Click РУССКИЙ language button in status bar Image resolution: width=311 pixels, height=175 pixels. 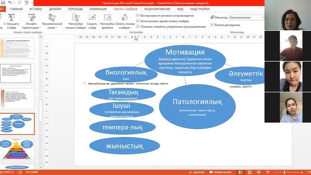(32, 172)
